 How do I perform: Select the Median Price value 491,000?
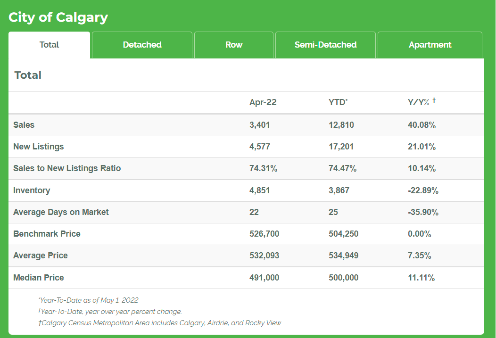264,278
